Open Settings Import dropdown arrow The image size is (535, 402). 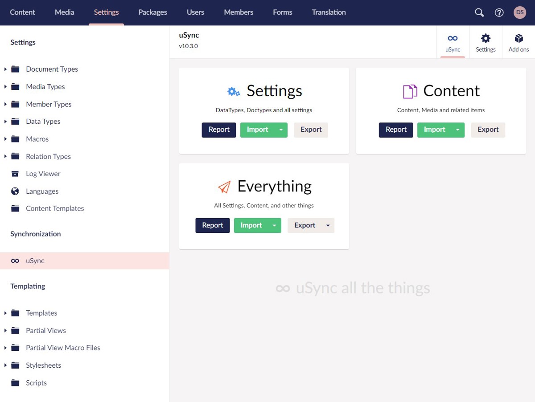[x=281, y=130]
